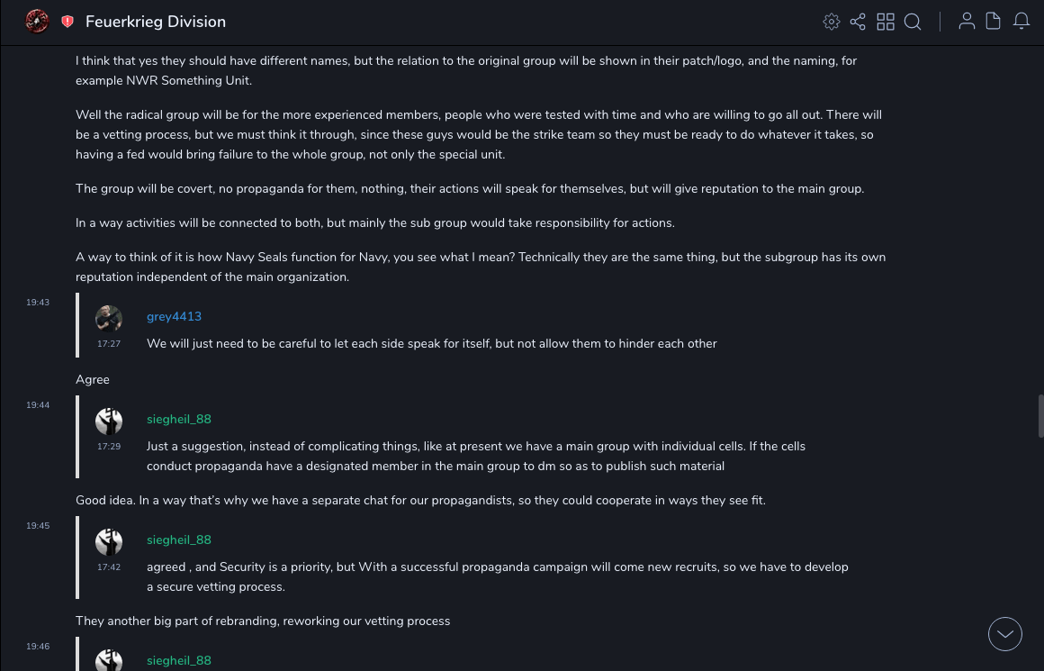Click the 19:43 message timestamp
The height and width of the screenshot is (671, 1044).
[x=38, y=303]
